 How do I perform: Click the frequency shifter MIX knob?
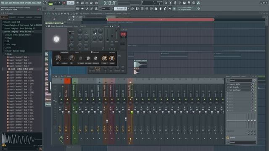point(105,59)
